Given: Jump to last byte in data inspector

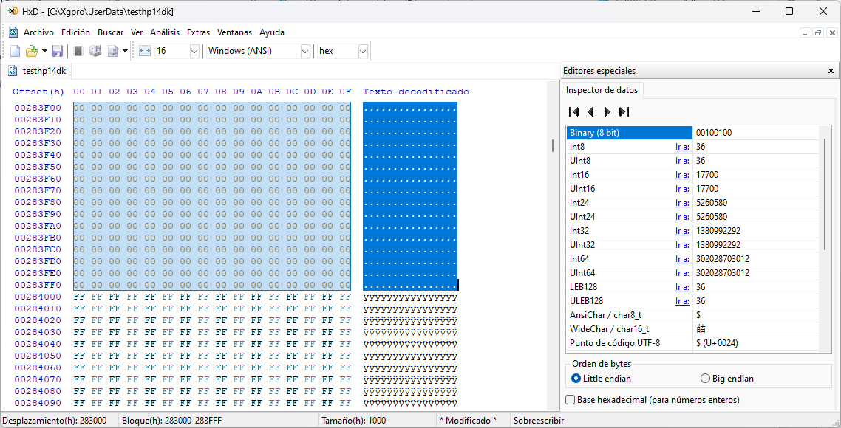Looking at the screenshot, I should pyautogui.click(x=624, y=112).
